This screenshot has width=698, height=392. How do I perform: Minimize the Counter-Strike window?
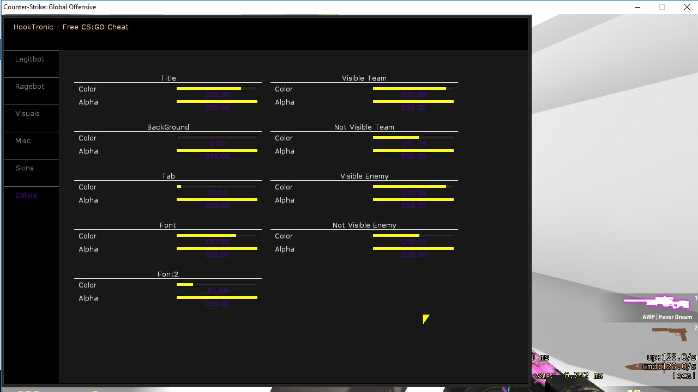pyautogui.click(x=637, y=7)
